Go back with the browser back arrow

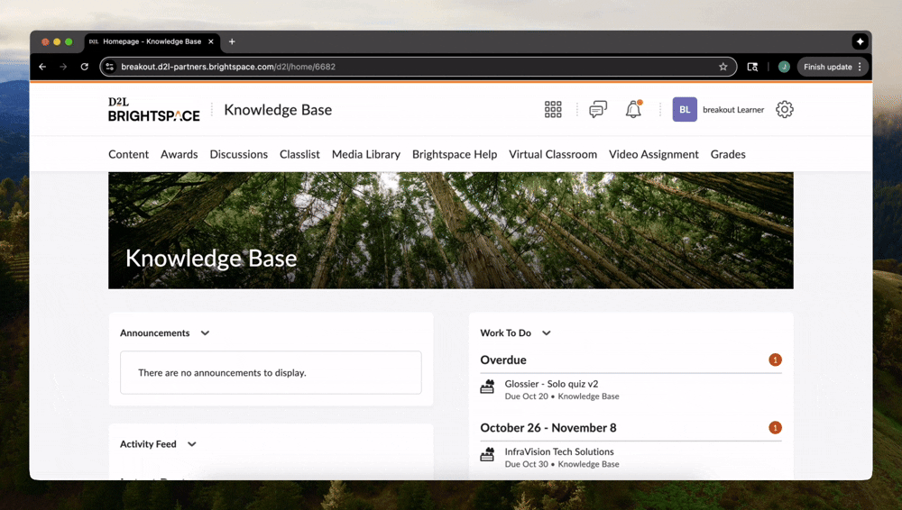[x=42, y=67]
